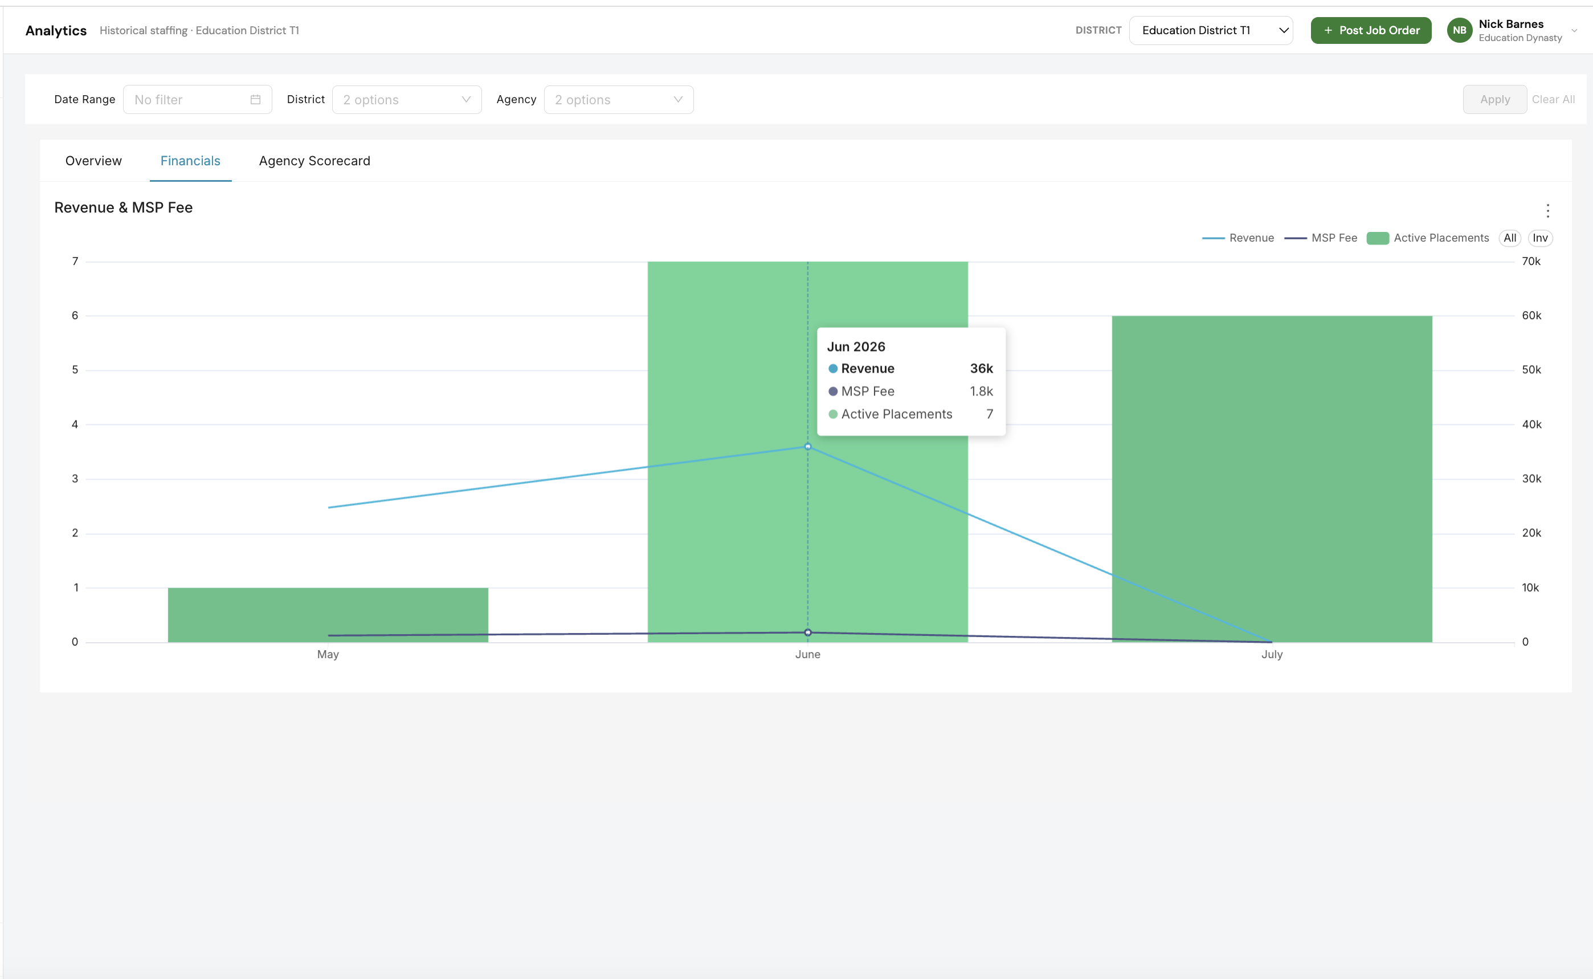The width and height of the screenshot is (1593, 979).
Task: Click the 'July' x-axis label
Action: pos(1271,655)
